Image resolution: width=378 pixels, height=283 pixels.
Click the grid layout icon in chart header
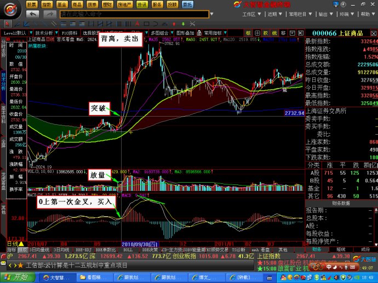[257, 33]
